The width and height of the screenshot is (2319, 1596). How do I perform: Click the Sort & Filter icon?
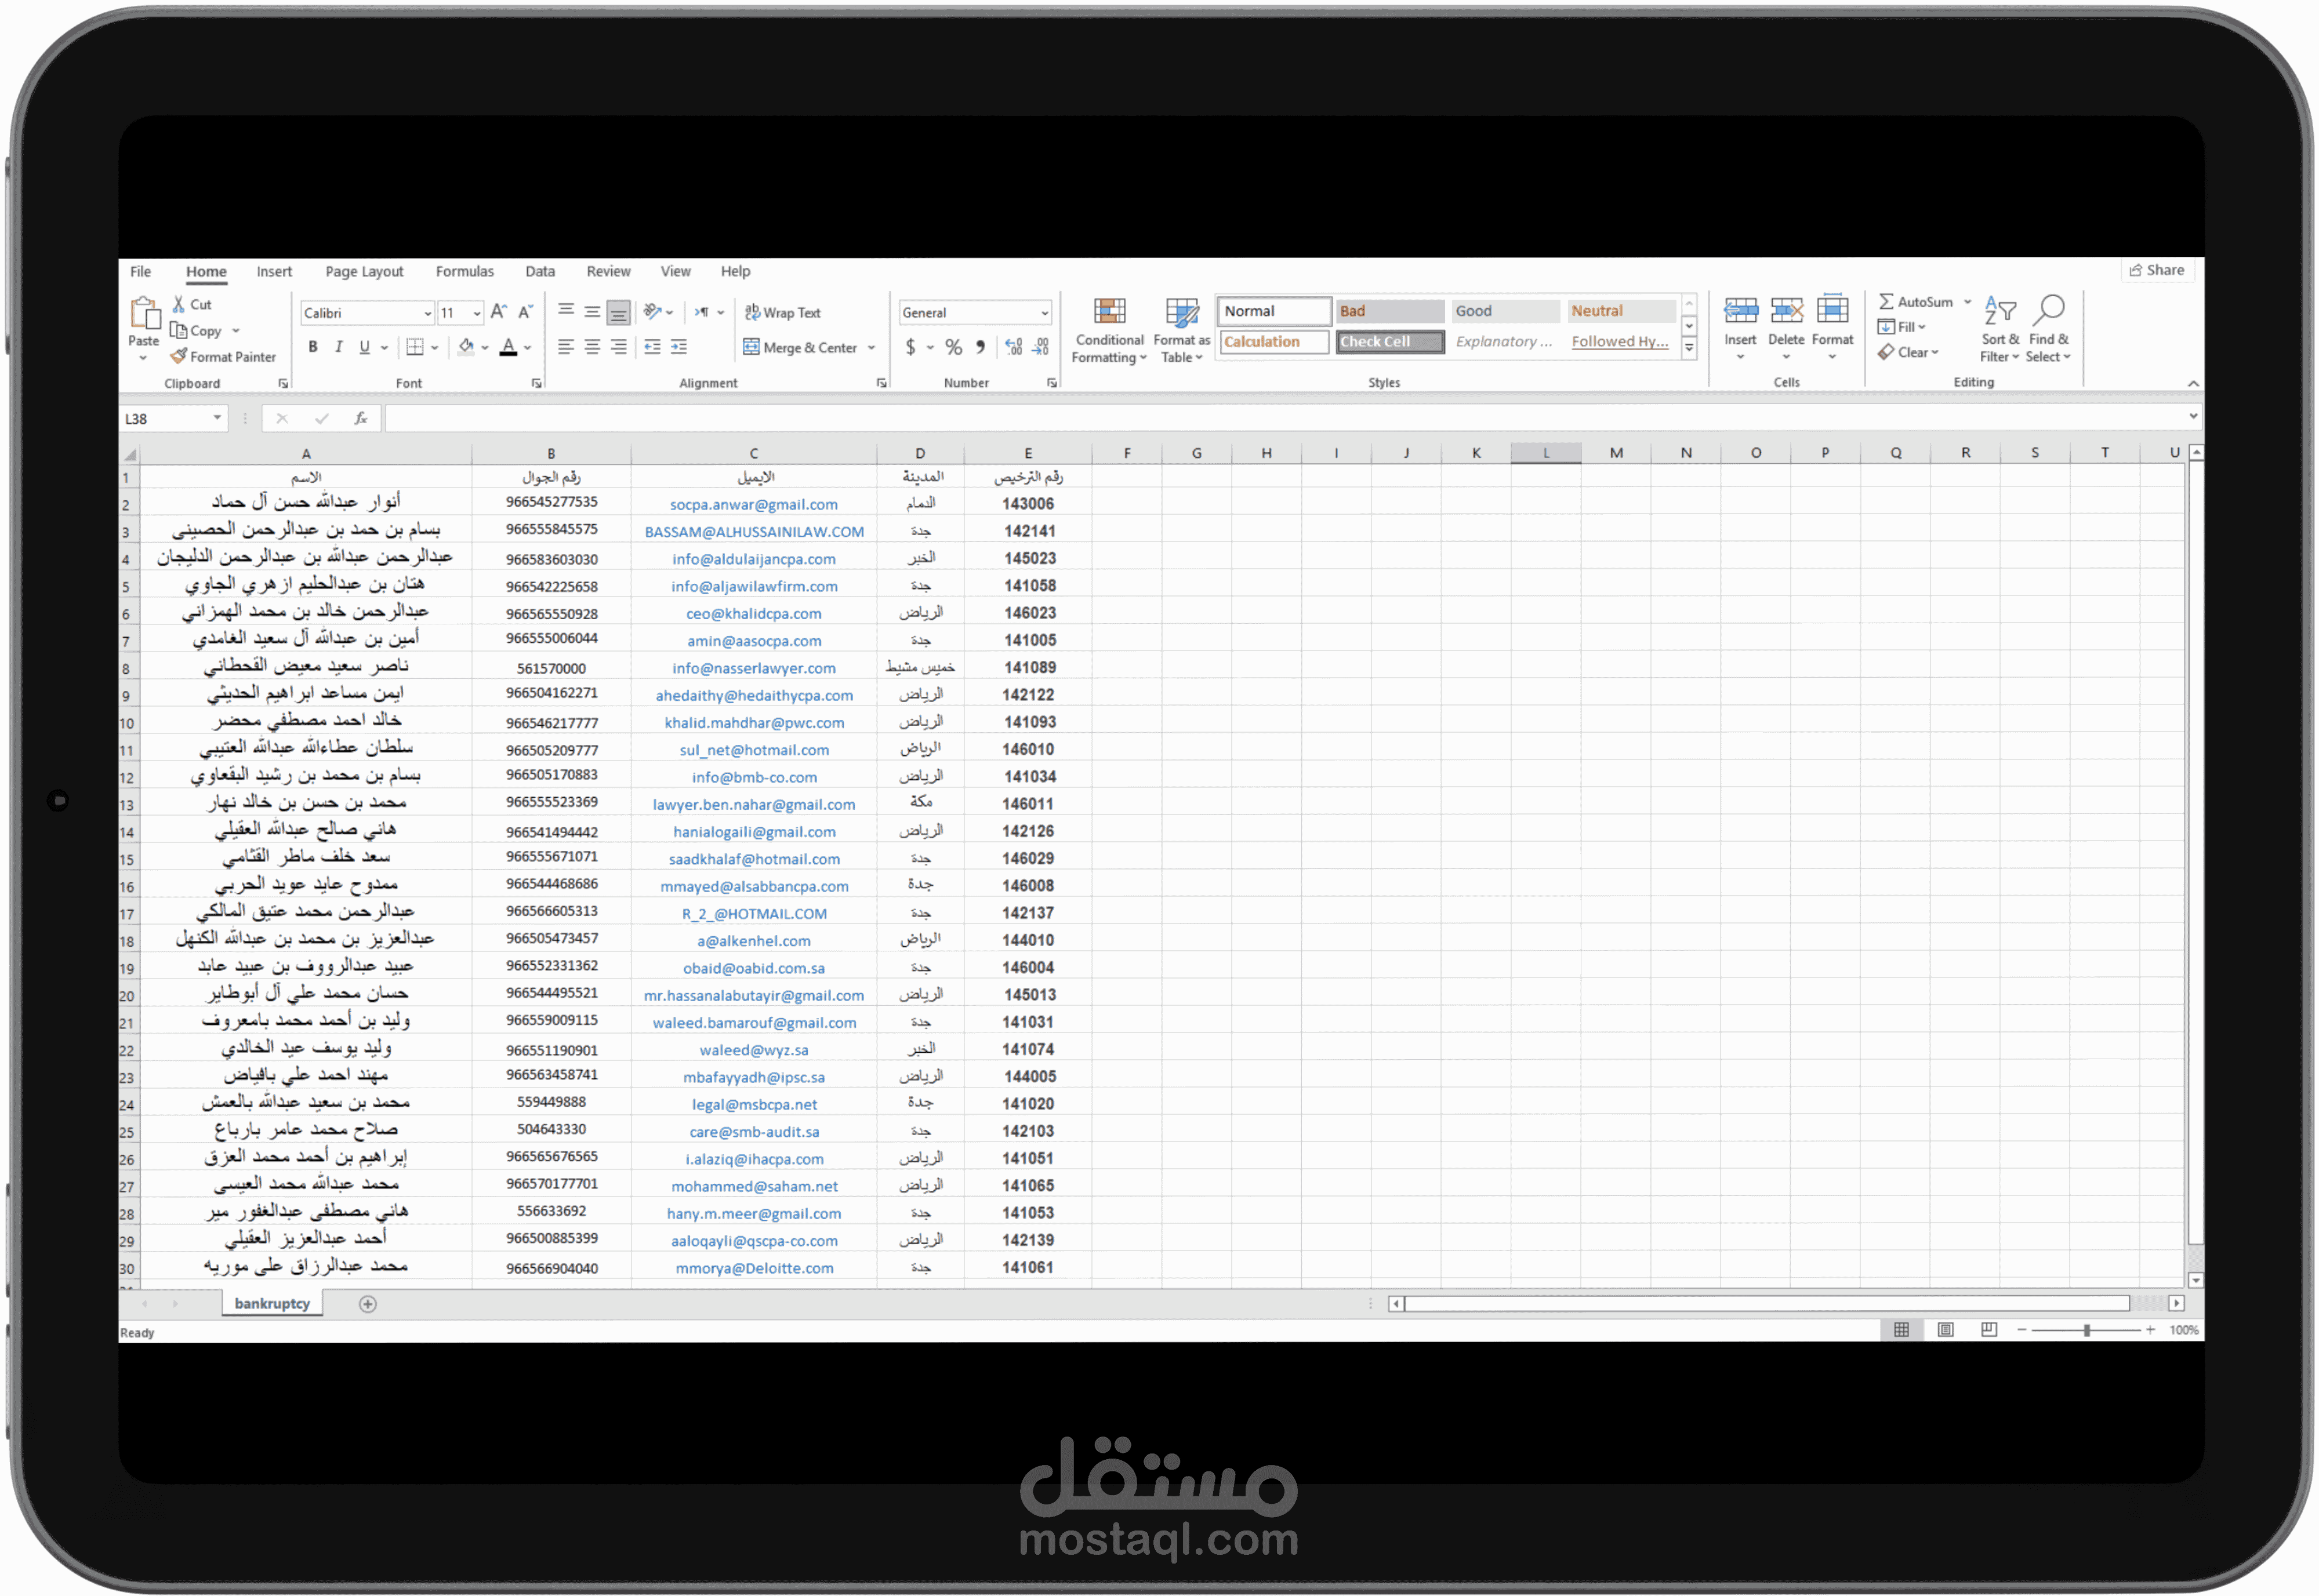pyautogui.click(x=1999, y=310)
